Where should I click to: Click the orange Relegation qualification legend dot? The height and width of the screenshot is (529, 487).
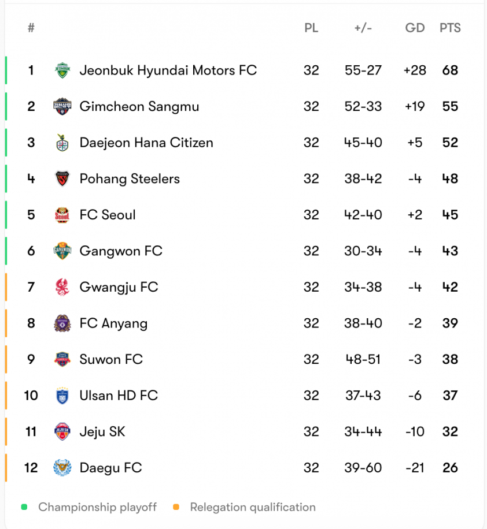point(176,507)
